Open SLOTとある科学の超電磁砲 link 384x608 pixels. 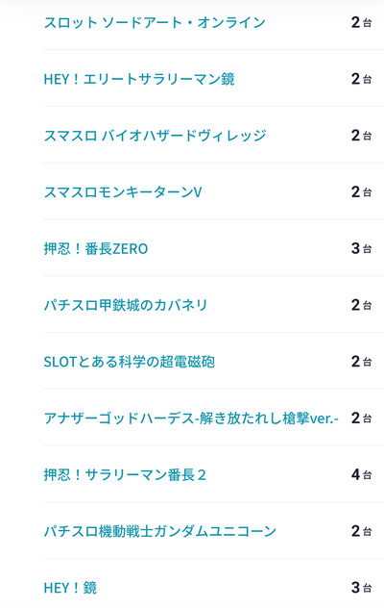click(129, 362)
